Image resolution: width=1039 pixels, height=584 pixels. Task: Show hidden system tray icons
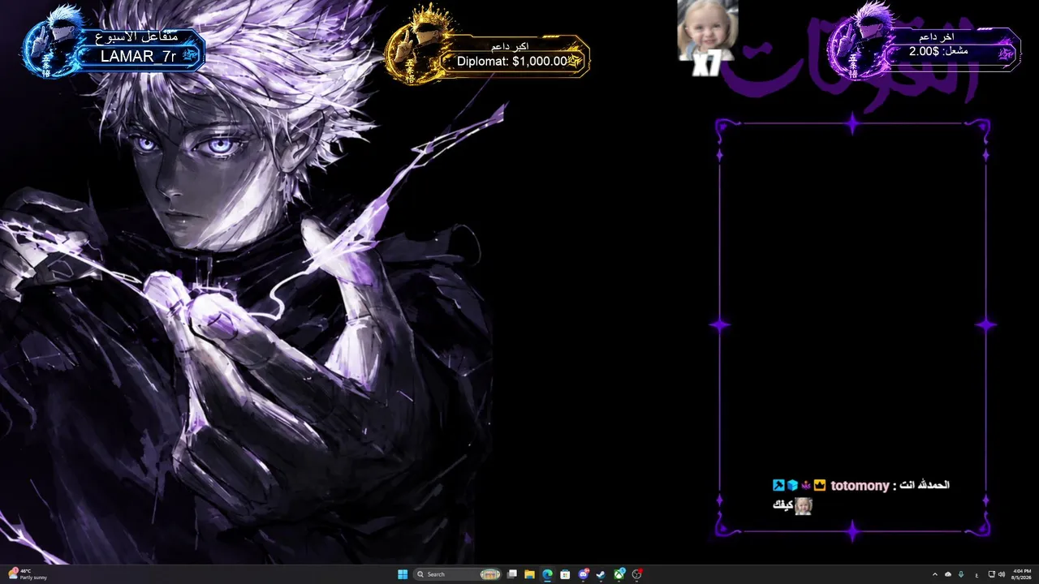[934, 574]
